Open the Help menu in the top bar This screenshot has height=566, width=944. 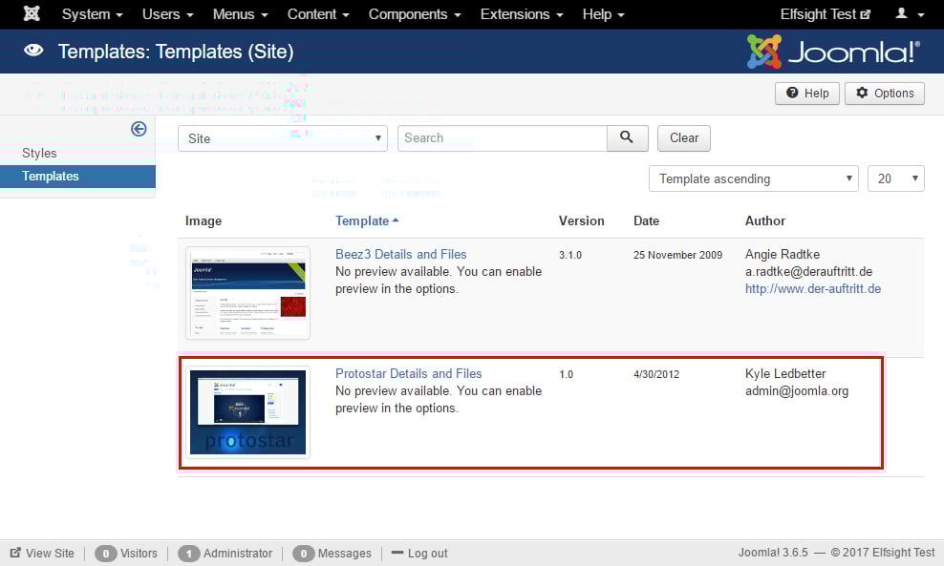tap(603, 13)
